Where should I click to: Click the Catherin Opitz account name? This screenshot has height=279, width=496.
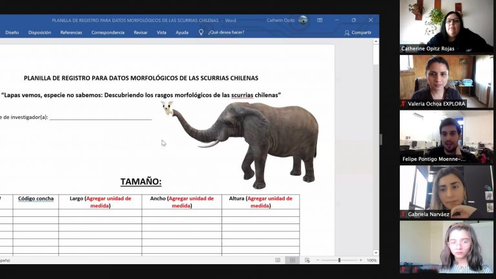click(280, 20)
